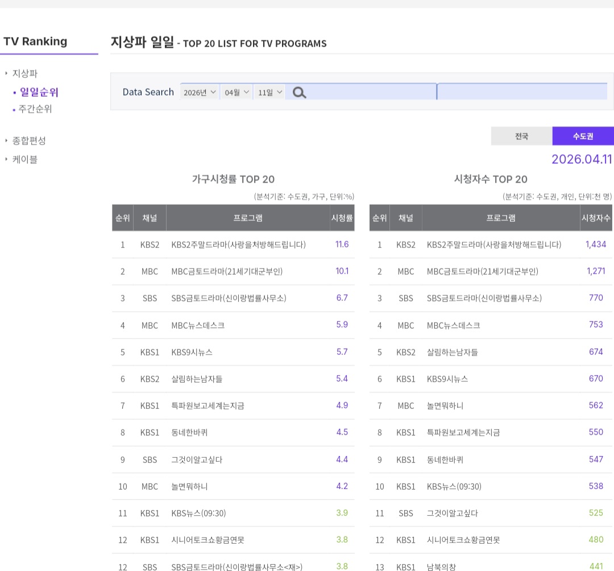Click 동네한바퀴 in the household ratings table
This screenshot has height=571, width=614.
point(189,432)
